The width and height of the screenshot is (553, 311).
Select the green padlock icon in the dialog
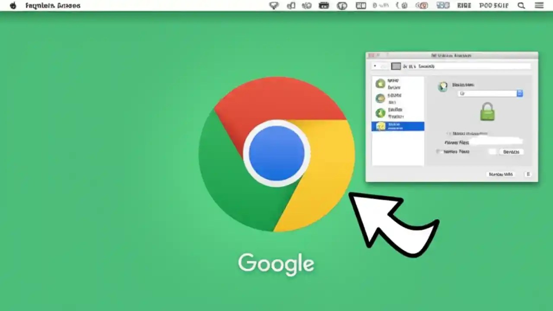click(487, 112)
